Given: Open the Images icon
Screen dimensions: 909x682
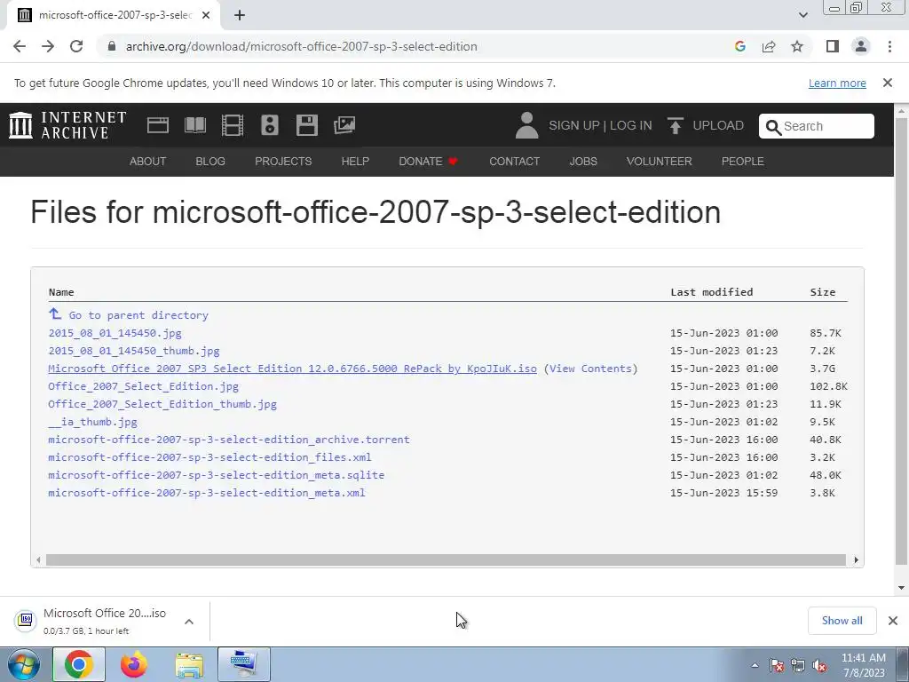Looking at the screenshot, I should [x=344, y=125].
